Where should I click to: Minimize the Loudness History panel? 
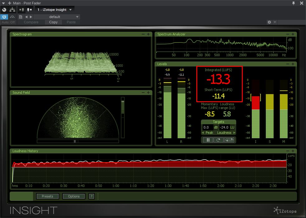pos(288,151)
